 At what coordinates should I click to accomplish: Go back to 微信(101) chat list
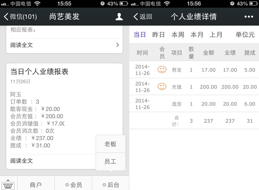tap(20, 17)
